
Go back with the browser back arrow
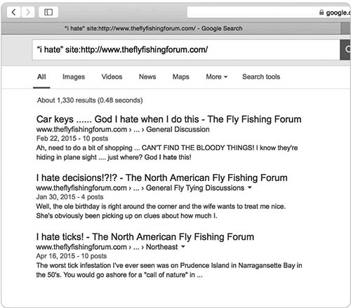click(14, 12)
